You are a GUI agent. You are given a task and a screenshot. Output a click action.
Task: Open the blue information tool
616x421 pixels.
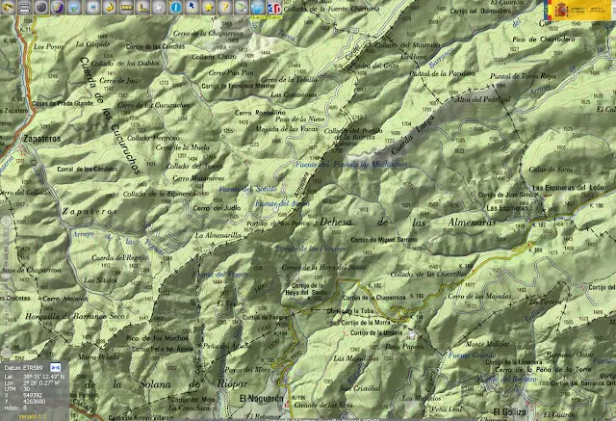coord(175,7)
